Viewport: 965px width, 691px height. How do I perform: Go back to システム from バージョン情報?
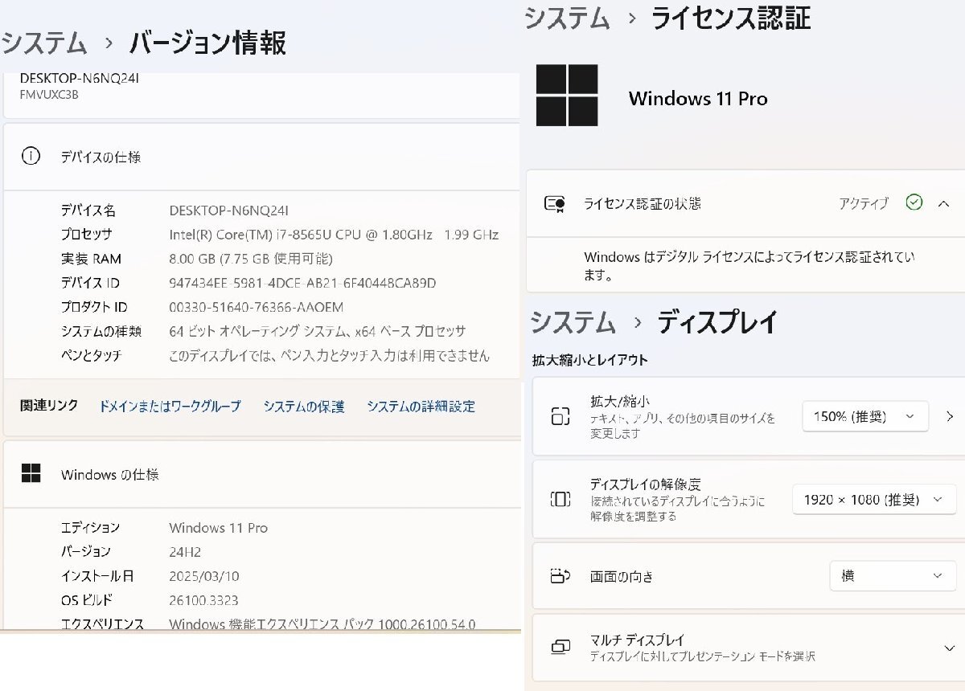43,43
